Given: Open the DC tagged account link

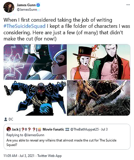Looking at the screenshot, I should coord(11,119).
